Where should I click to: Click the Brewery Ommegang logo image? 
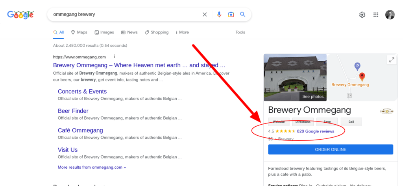tap(387, 111)
